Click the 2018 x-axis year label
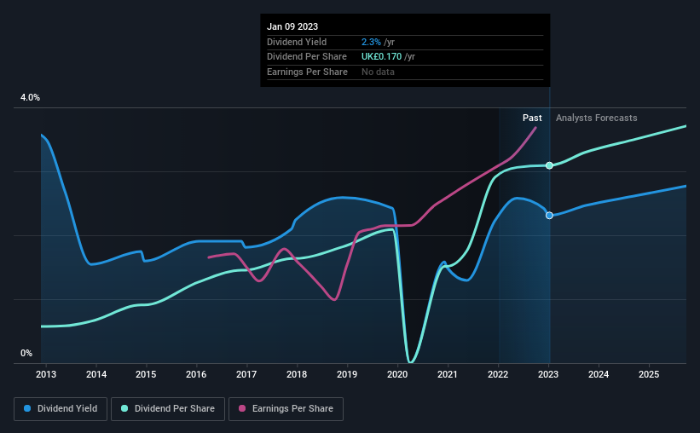The width and height of the screenshot is (700, 433). (x=297, y=374)
